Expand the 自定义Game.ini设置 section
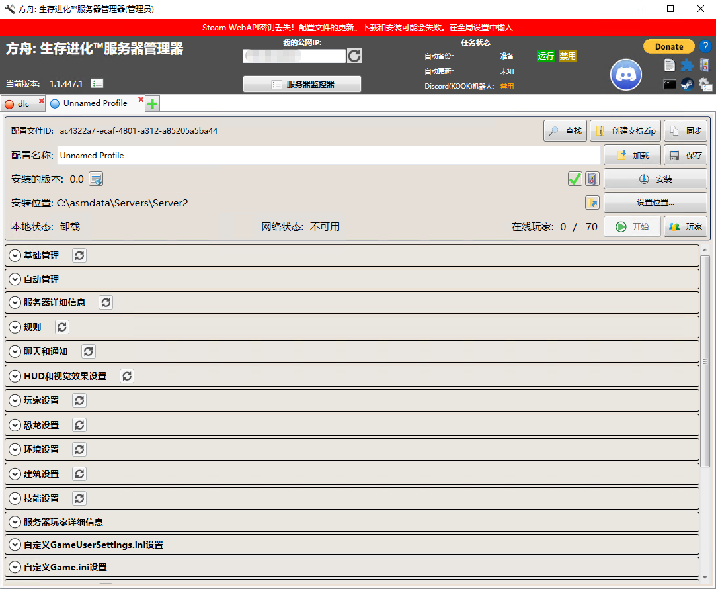The image size is (716, 589). point(15,567)
